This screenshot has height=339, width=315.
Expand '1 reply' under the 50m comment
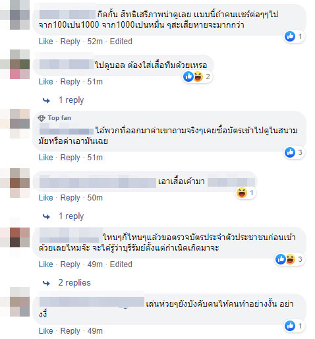71,216
